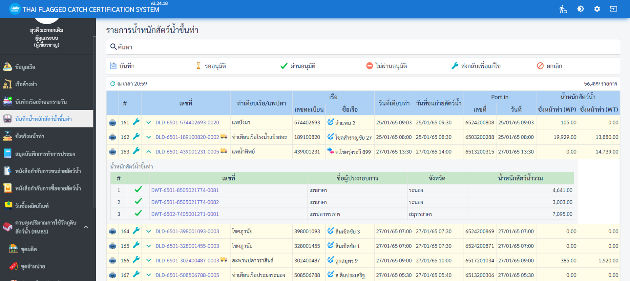
Task: Open รับซื้อผลิตภัณฑ์ sidebar item
Action: [x=47, y=206]
